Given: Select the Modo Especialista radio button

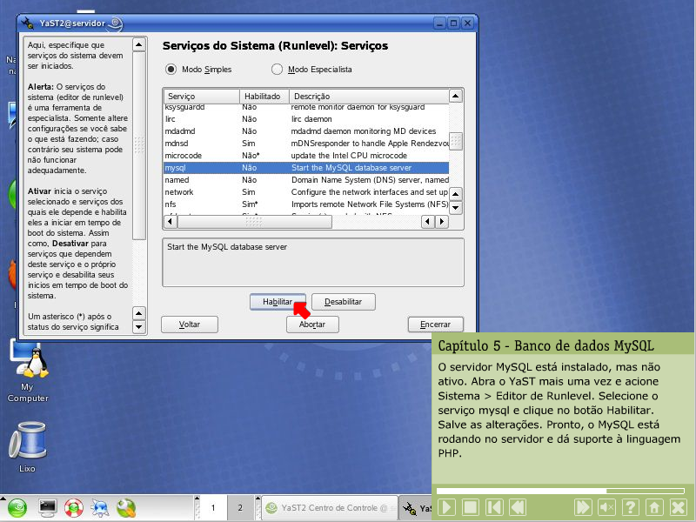Looking at the screenshot, I should pyautogui.click(x=278, y=69).
